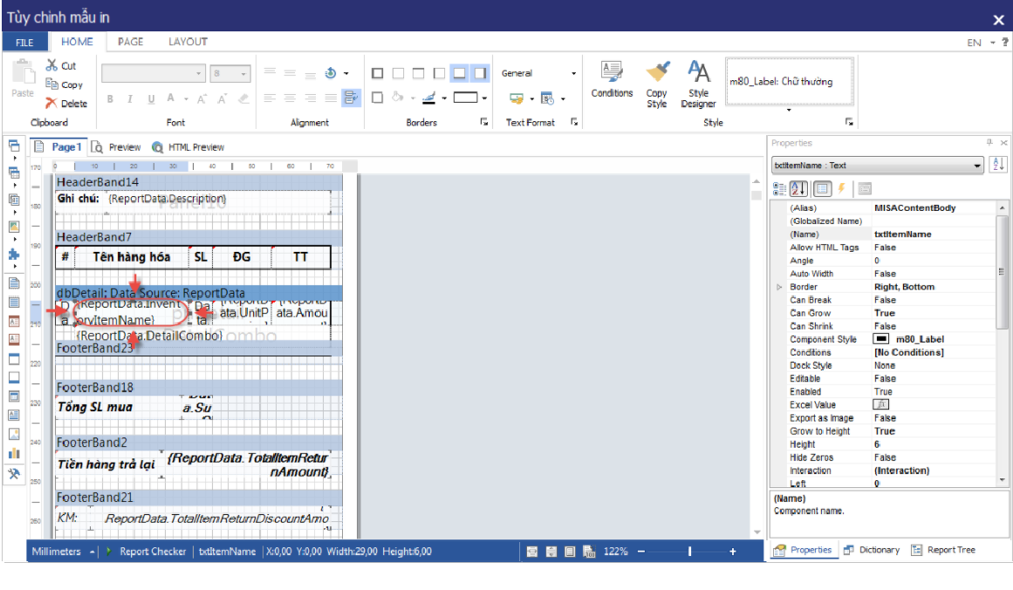Click the lightning bolt events icon in Properties

[x=842, y=188]
